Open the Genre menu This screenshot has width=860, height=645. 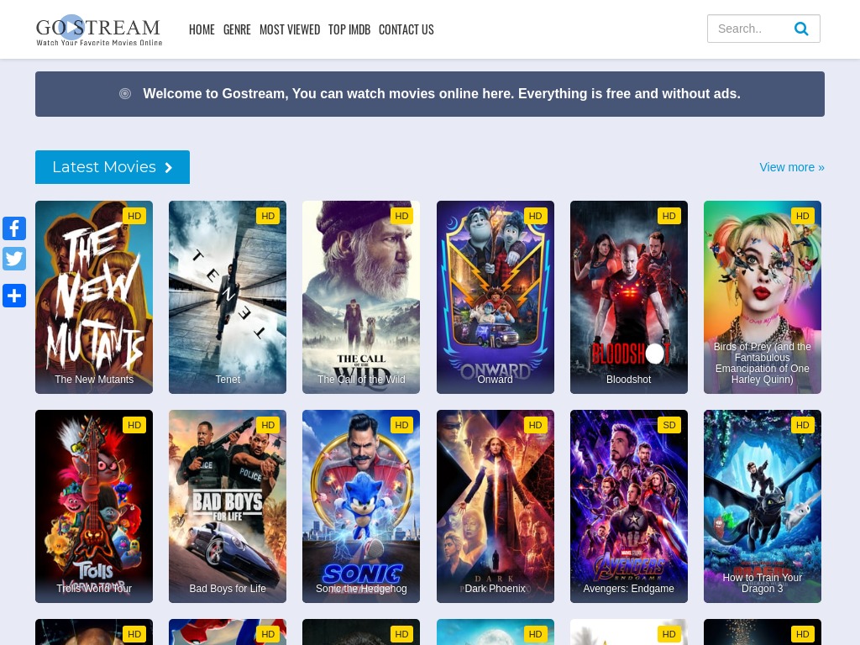coord(237,29)
